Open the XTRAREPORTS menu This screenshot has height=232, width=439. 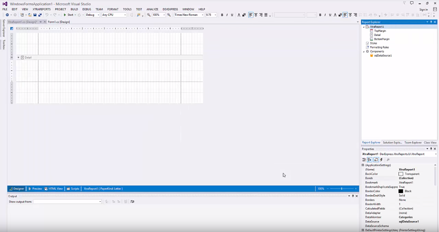(x=41, y=9)
